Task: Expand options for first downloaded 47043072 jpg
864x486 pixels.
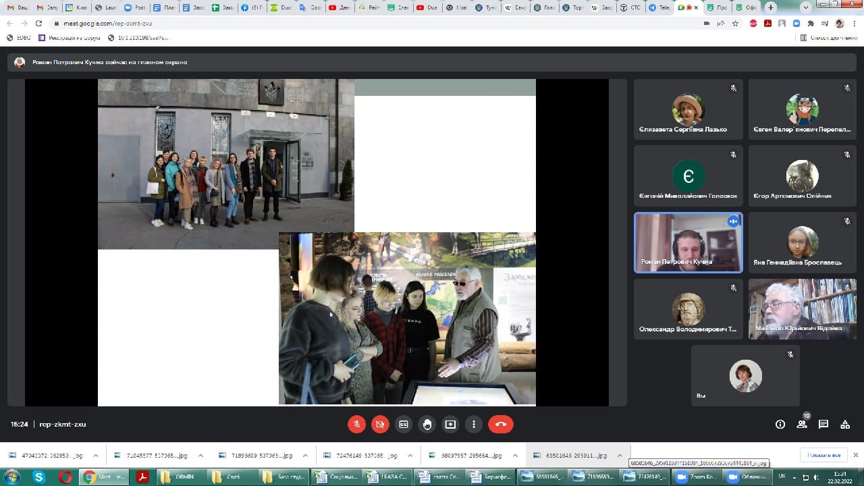Action: [x=95, y=456]
